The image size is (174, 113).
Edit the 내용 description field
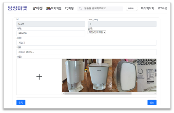[86, 52]
